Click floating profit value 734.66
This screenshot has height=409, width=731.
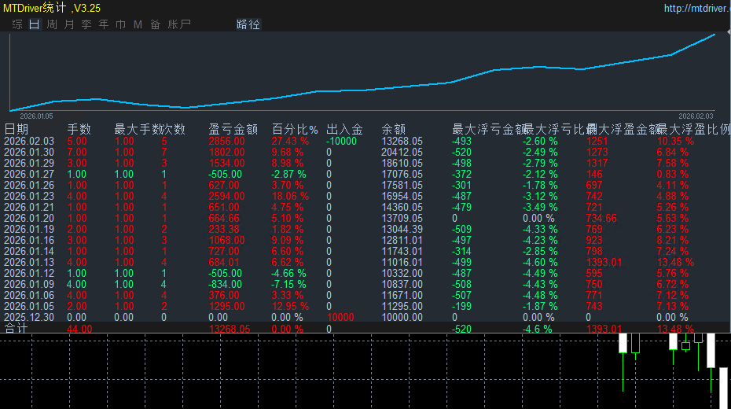(x=601, y=218)
